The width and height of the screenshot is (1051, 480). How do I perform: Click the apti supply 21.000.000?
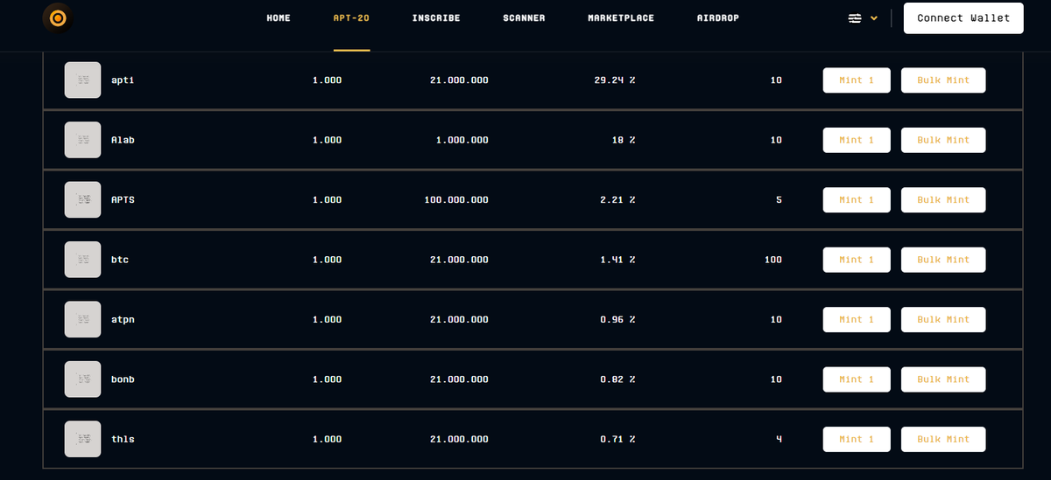point(460,80)
